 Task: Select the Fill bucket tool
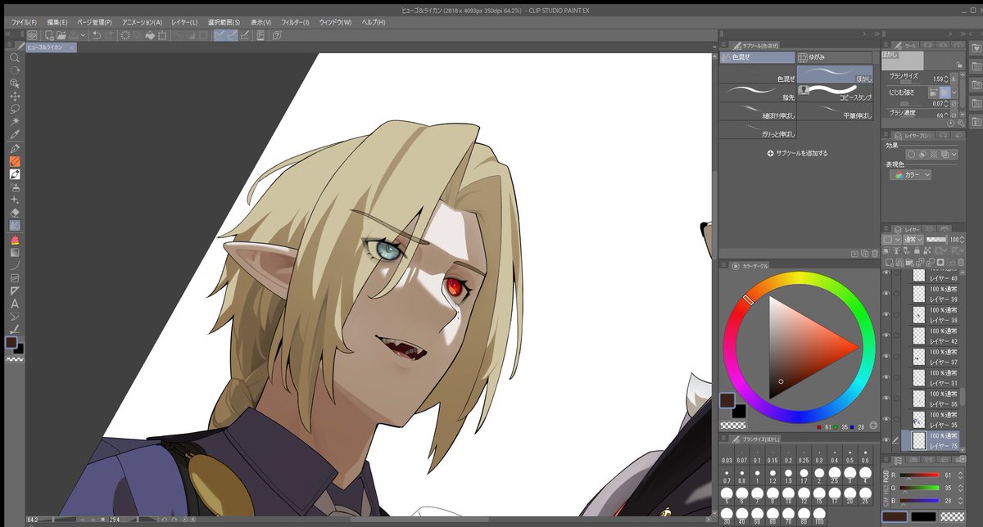pos(15,240)
